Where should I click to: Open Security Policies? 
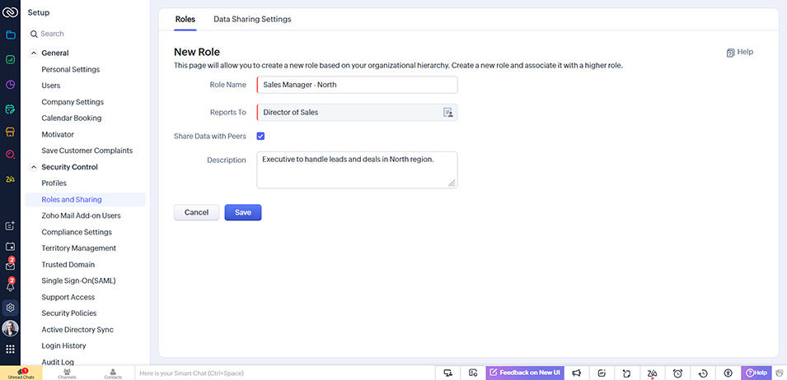click(x=69, y=313)
